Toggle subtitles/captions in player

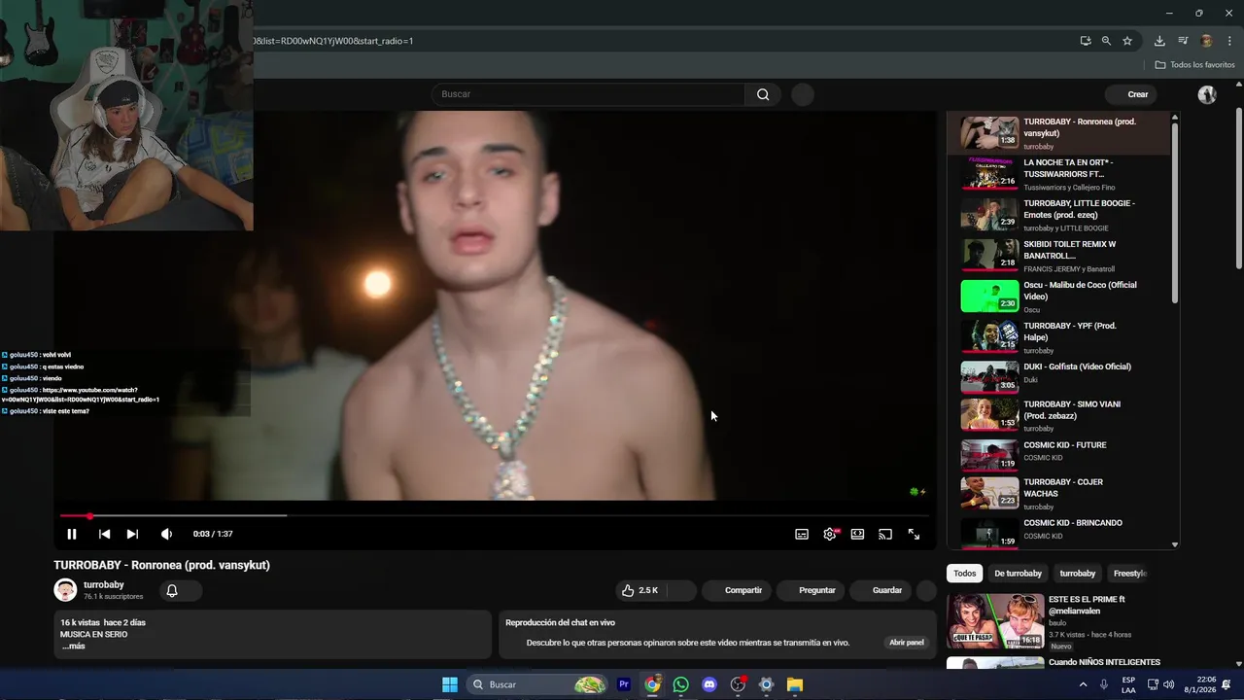802,534
